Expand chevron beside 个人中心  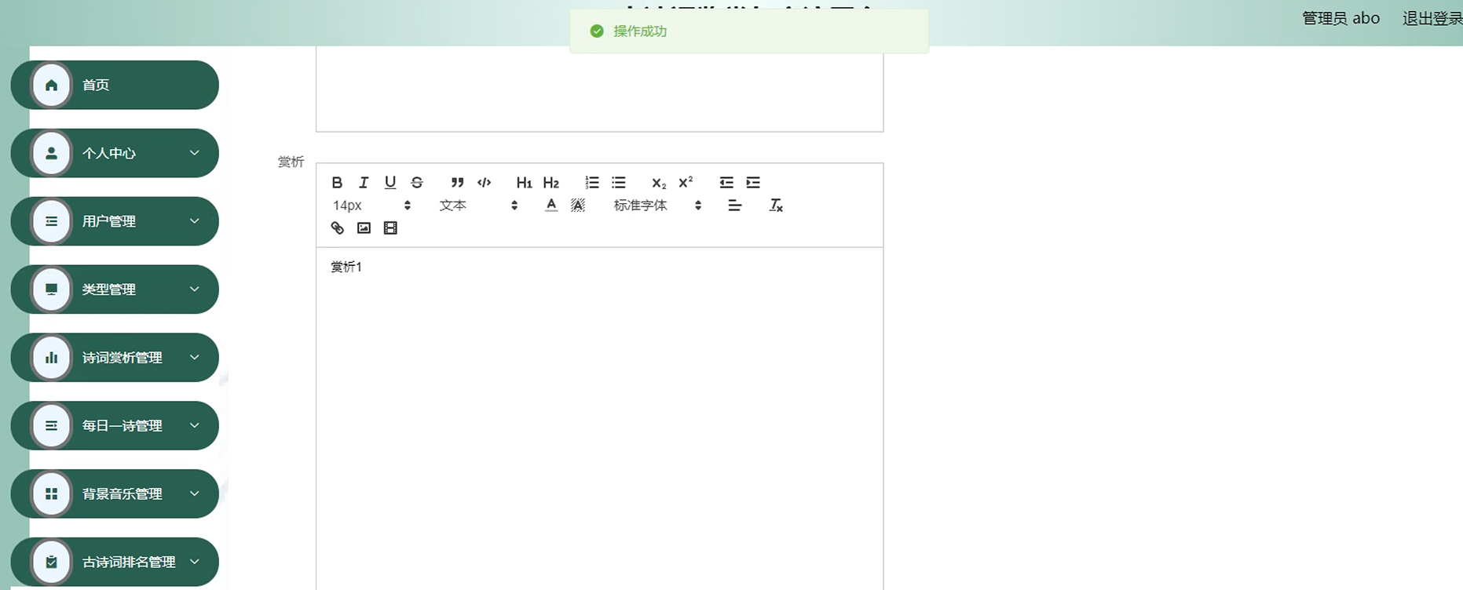click(195, 153)
